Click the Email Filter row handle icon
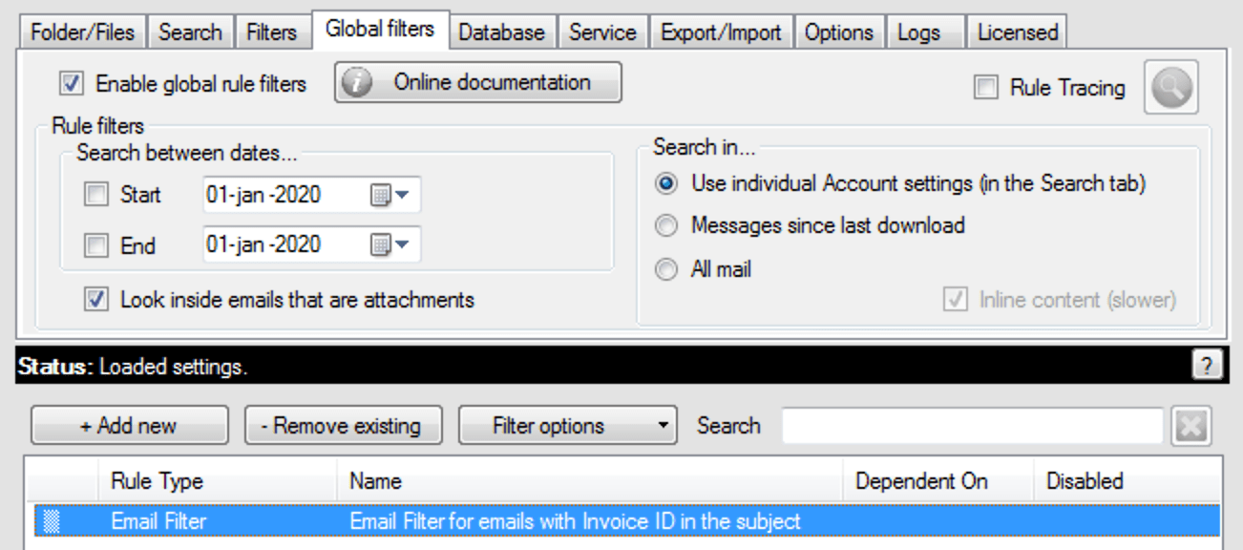Screen dimensions: 1243x550 pyautogui.click(x=52, y=521)
